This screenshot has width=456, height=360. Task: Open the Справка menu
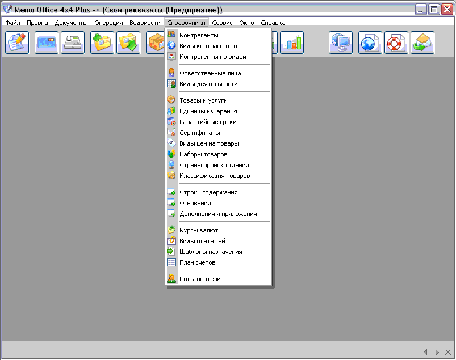click(x=273, y=23)
